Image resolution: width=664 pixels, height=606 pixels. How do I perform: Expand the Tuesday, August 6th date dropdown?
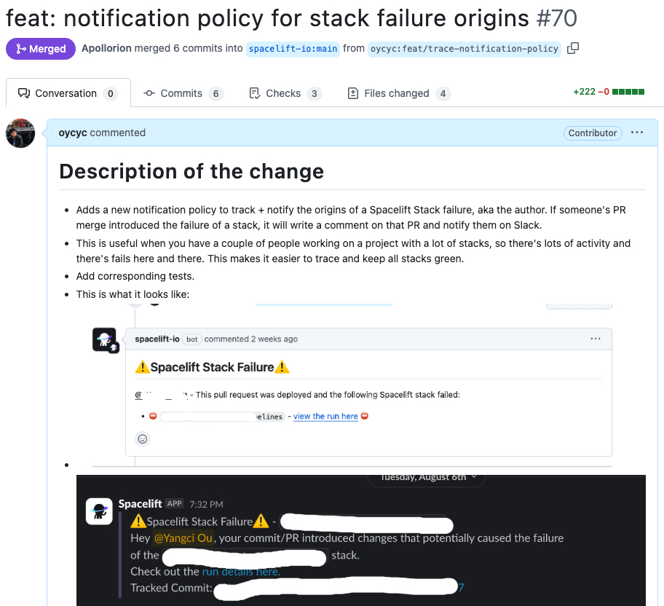426,477
